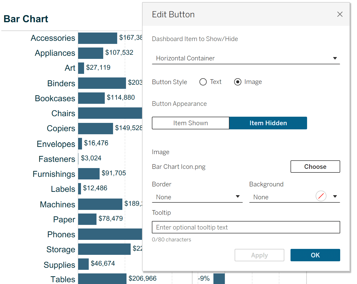Open the Background color dropdown arrow
Image resolution: width=357 pixels, height=284 pixels.
(335, 196)
